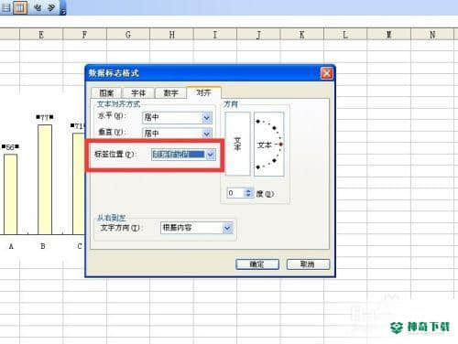
Task: Switch to the 数字 tab
Action: coord(170,93)
